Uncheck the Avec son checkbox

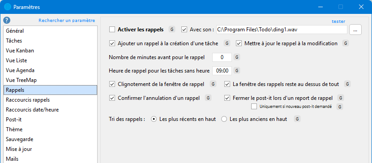tap(184, 30)
